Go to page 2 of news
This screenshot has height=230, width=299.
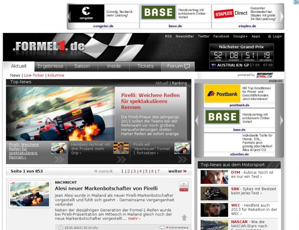[129, 171]
